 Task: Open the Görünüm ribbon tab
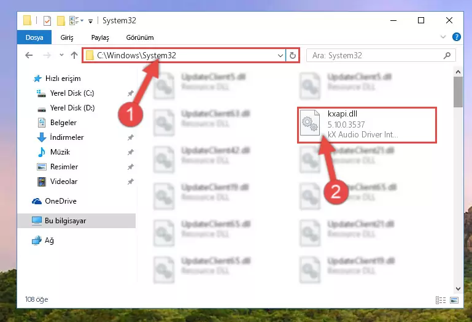pyautogui.click(x=140, y=37)
